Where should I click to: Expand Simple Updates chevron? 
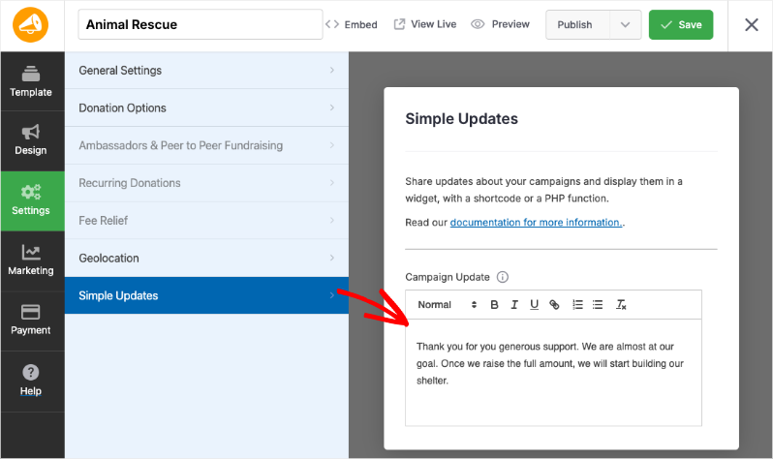(x=332, y=295)
